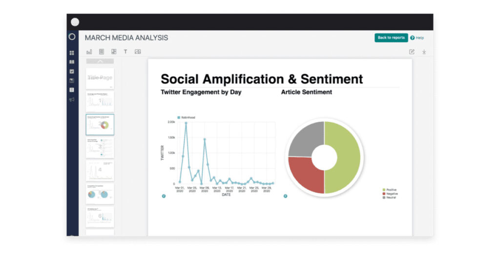Screen dimensions: 500x261
Task: Open the Help link
Action: pos(417,37)
